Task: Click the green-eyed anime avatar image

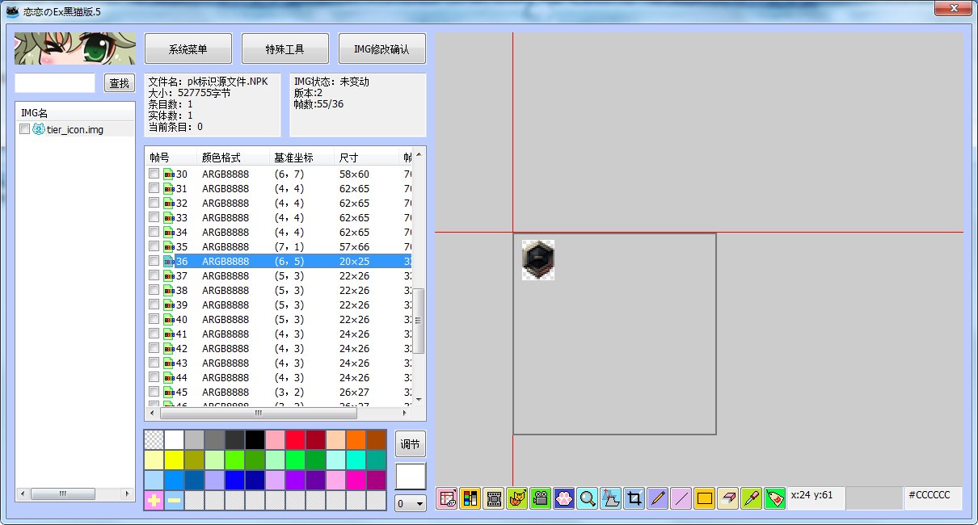Action: (x=74, y=48)
